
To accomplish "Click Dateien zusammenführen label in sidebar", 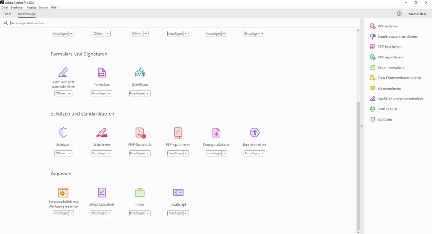I will click(397, 36).
